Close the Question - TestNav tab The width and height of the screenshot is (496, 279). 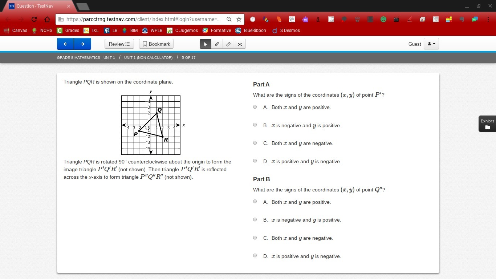(69, 6)
